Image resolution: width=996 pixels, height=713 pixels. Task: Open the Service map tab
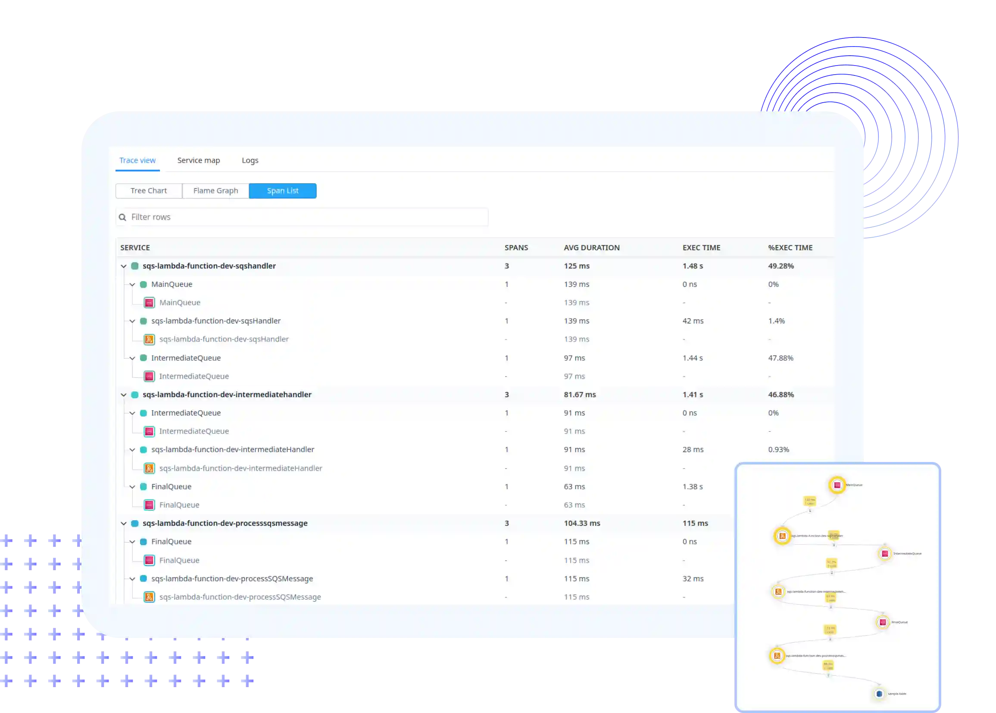[x=198, y=160]
